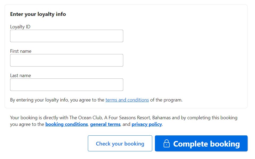255x159 pixels.
Task: Open the loyalty terms and conditions link
Action: coord(127,100)
